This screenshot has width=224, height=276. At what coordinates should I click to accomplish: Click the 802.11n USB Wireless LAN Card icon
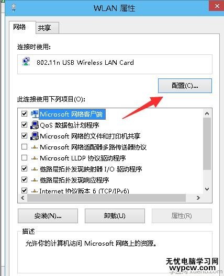[x=26, y=62]
